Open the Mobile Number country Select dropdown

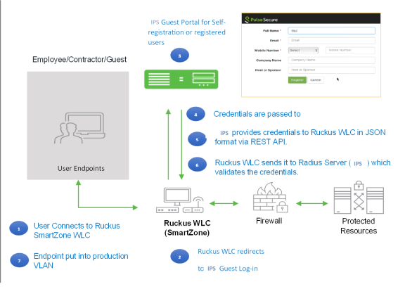point(303,50)
